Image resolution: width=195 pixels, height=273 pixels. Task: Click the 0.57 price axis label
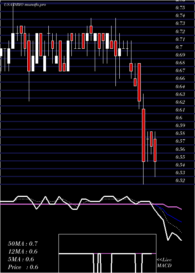pyautogui.click(x=180, y=141)
